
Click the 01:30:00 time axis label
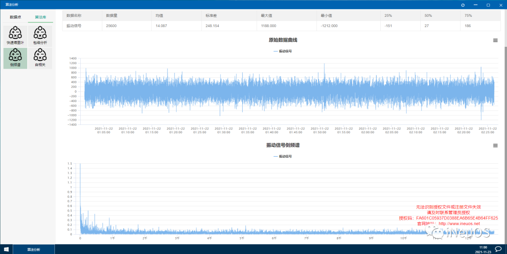223,130
